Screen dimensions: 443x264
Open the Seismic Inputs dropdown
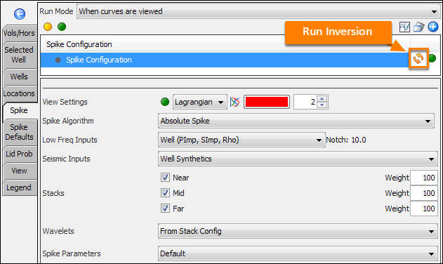[x=298, y=159]
